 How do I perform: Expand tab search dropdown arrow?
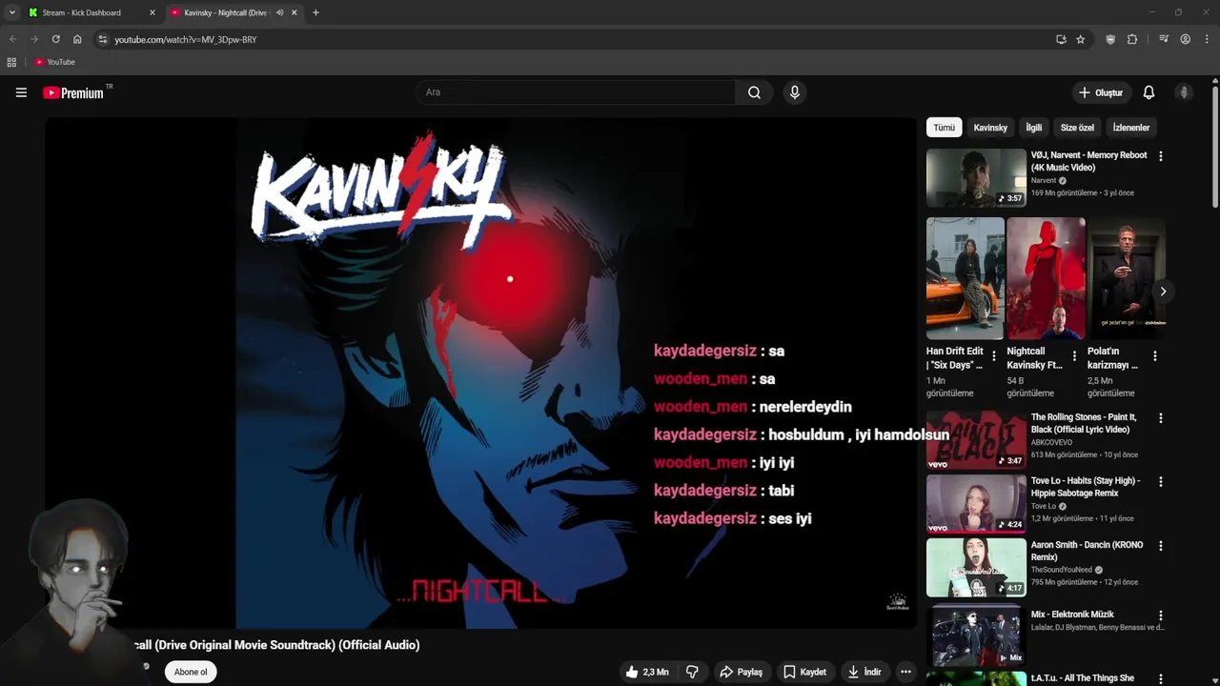pyautogui.click(x=11, y=12)
